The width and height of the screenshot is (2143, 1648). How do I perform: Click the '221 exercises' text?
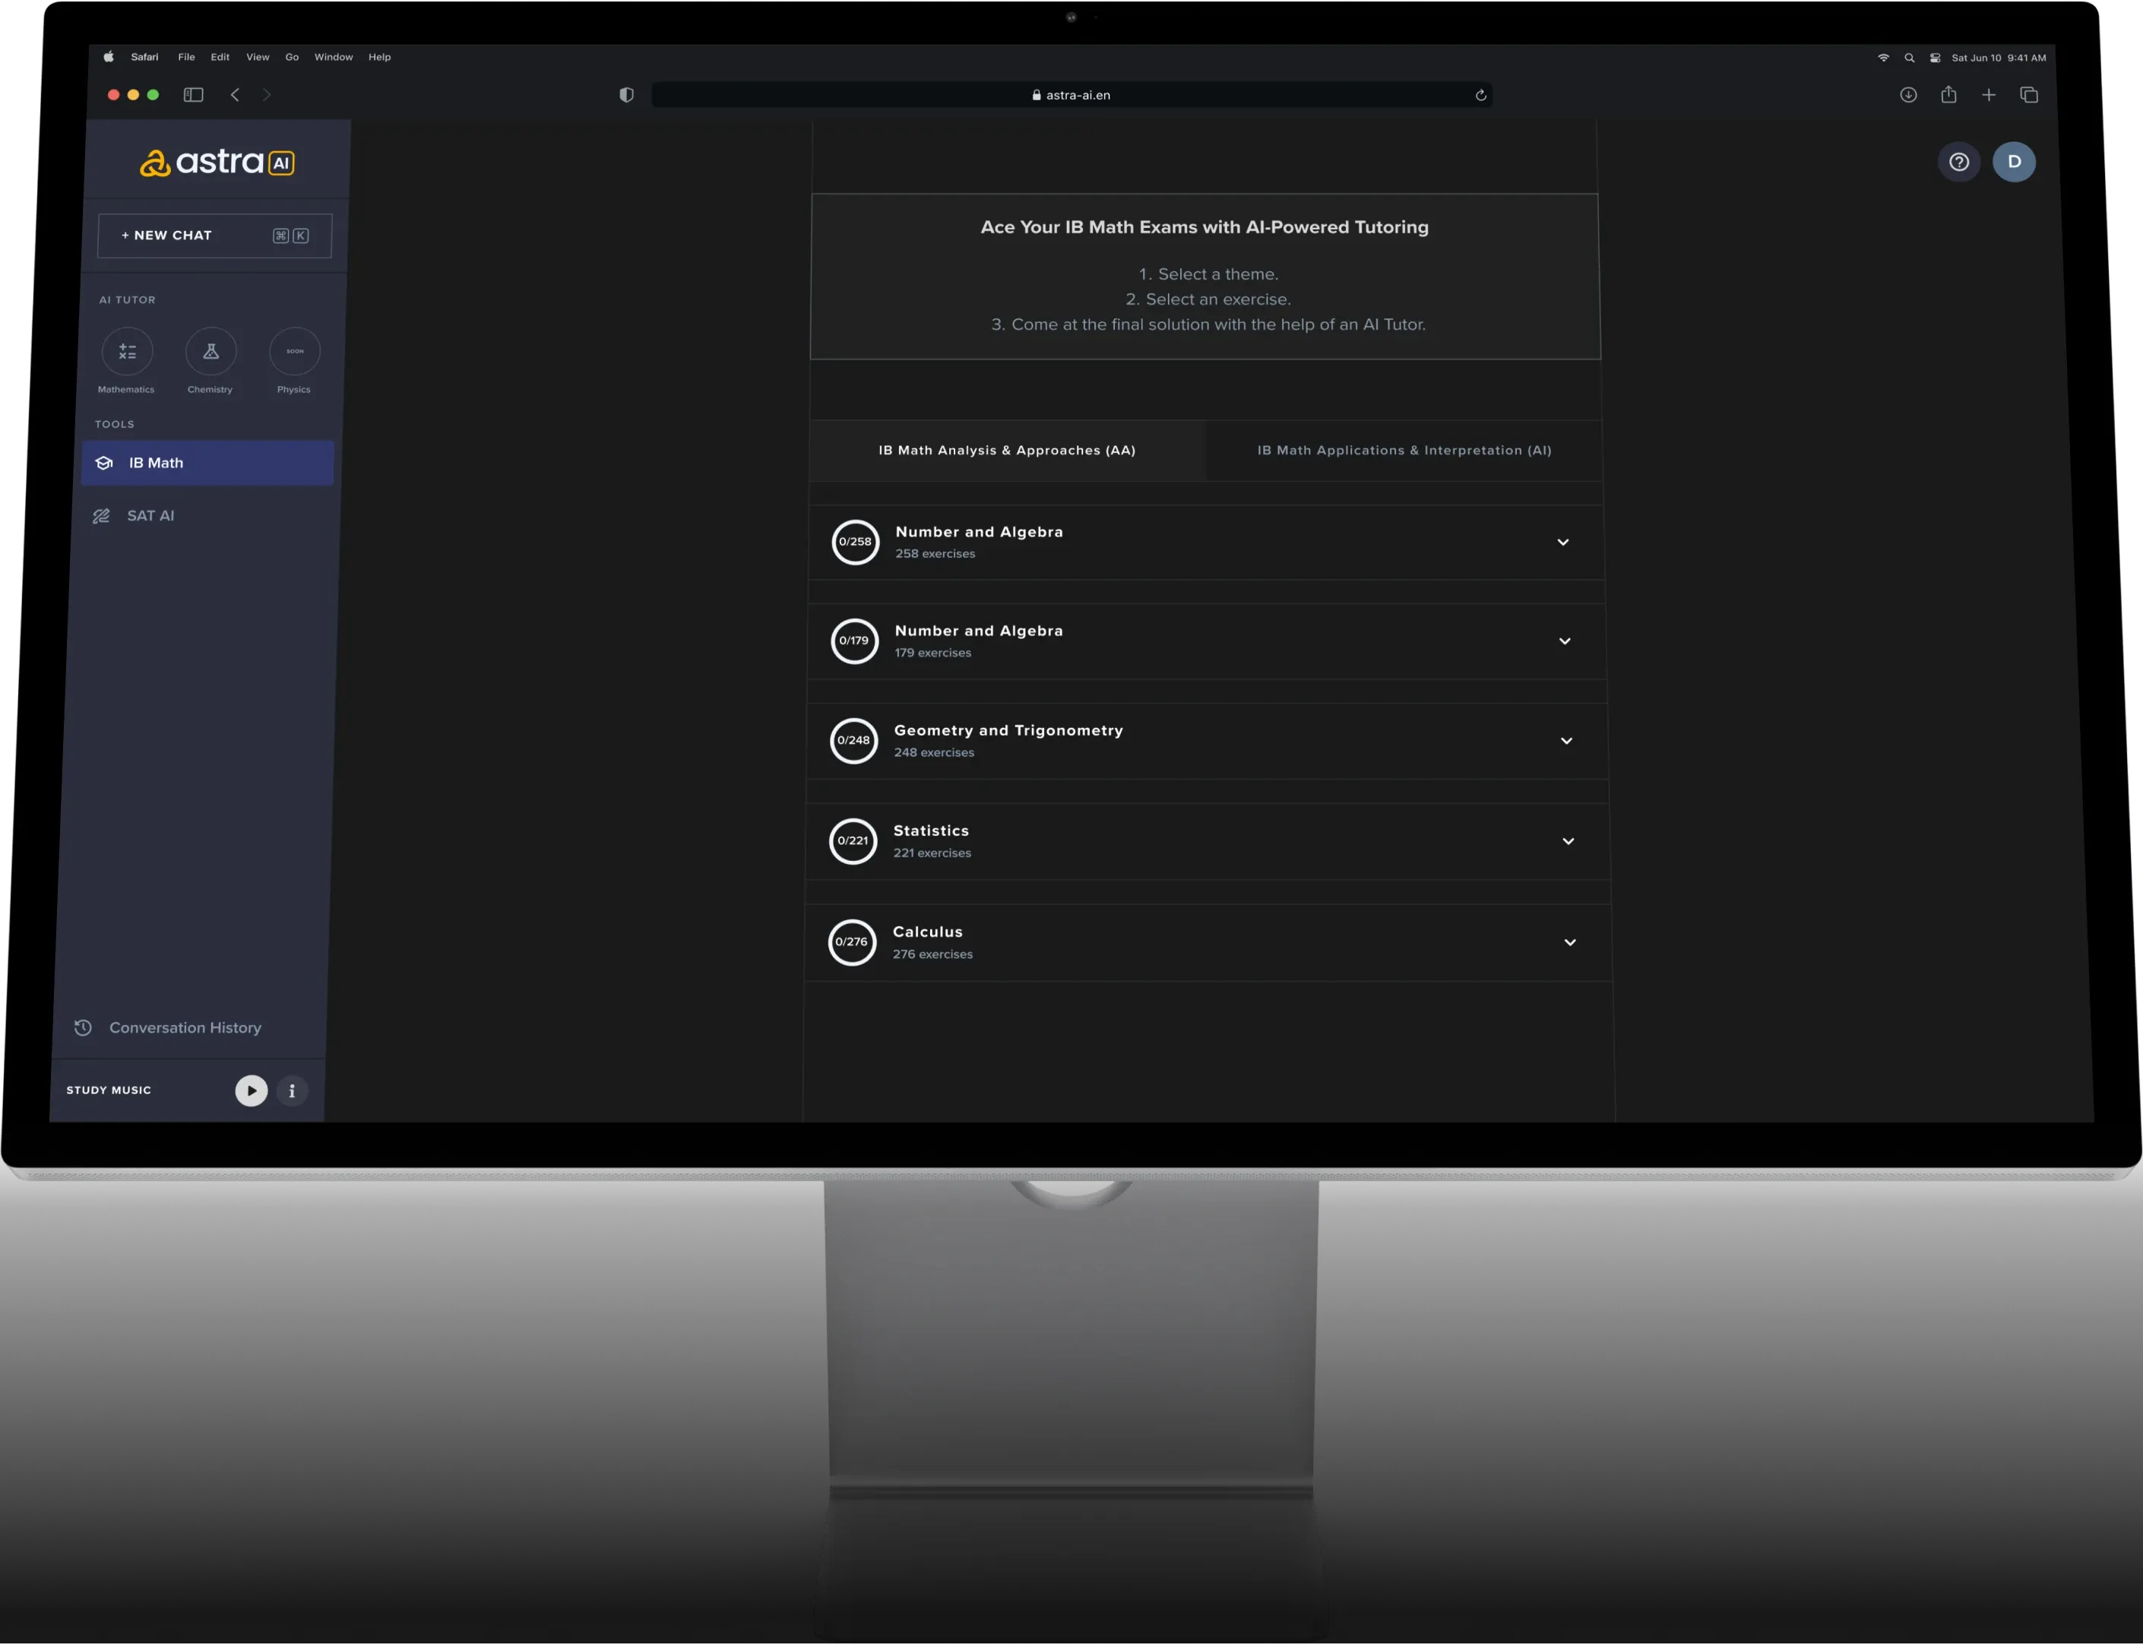point(932,853)
